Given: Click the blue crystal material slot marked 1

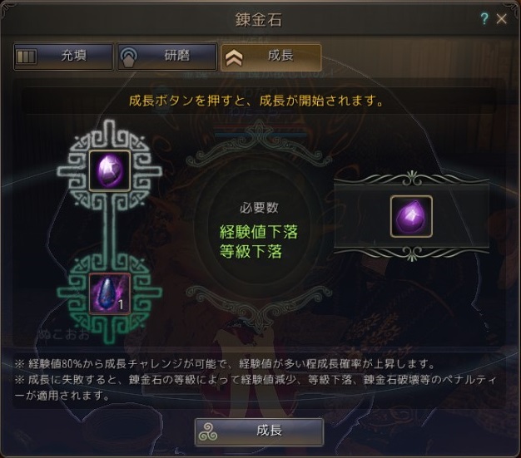Looking at the screenshot, I should pos(110,293).
